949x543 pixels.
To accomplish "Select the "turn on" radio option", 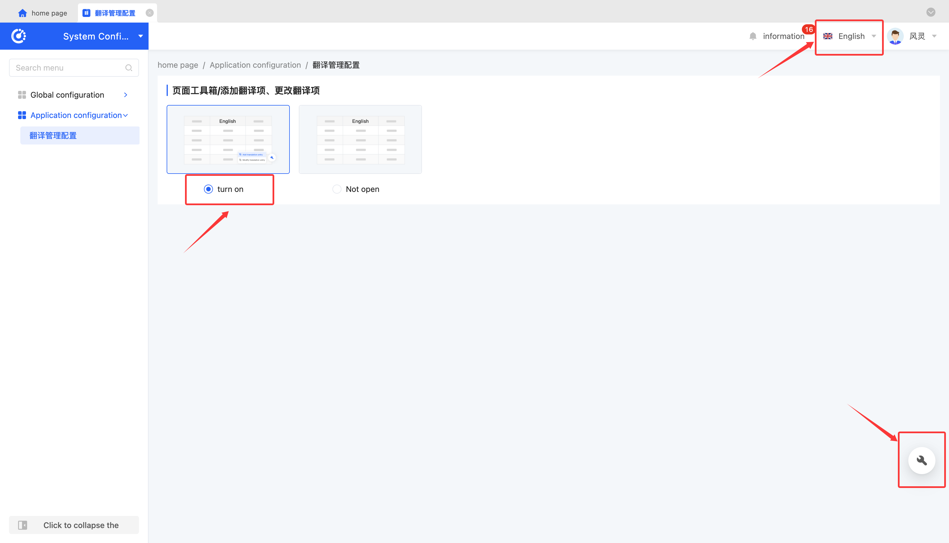I will [x=209, y=189].
